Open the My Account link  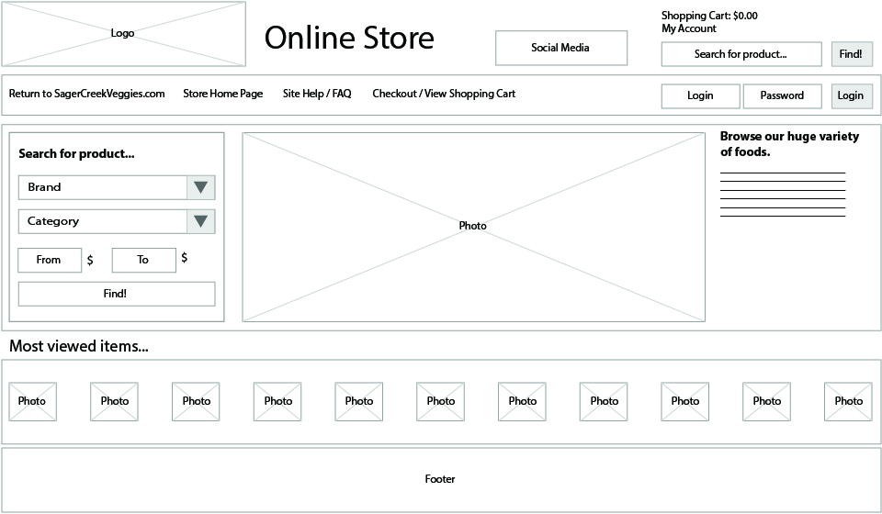click(x=689, y=28)
